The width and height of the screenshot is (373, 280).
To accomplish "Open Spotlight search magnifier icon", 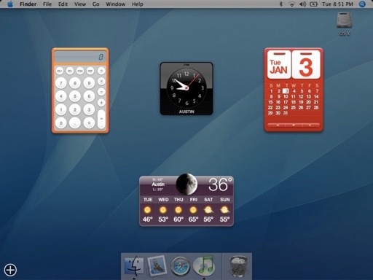I will click(x=362, y=4).
